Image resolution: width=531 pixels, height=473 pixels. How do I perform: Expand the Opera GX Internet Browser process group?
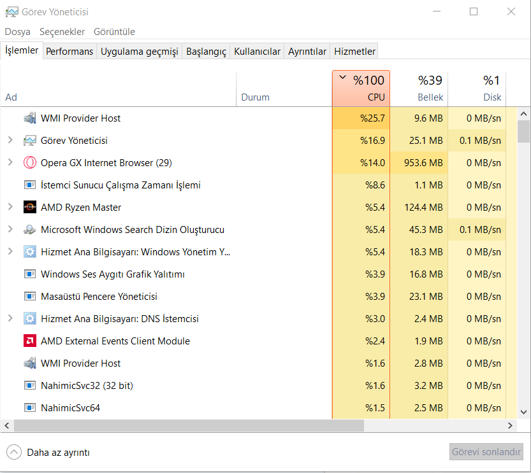click(10, 163)
